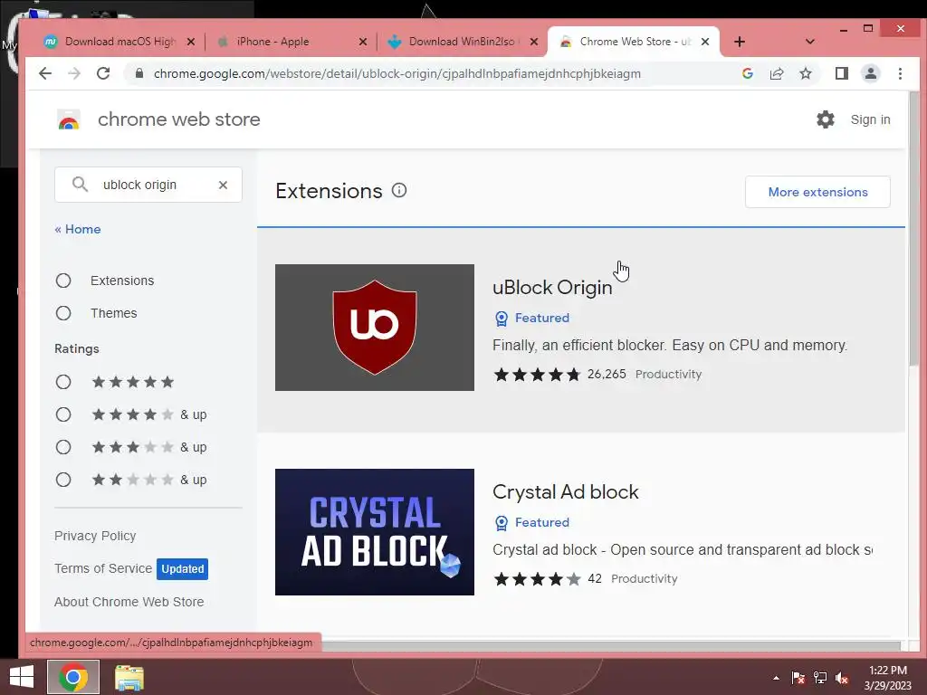This screenshot has width=927, height=695.
Task: Close the Chrome Web Store tab
Action: 704,42
